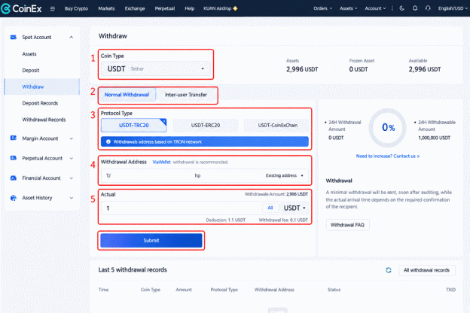Open the Existing address dropdown
The width and height of the screenshot is (470, 313).
pyautogui.click(x=285, y=175)
